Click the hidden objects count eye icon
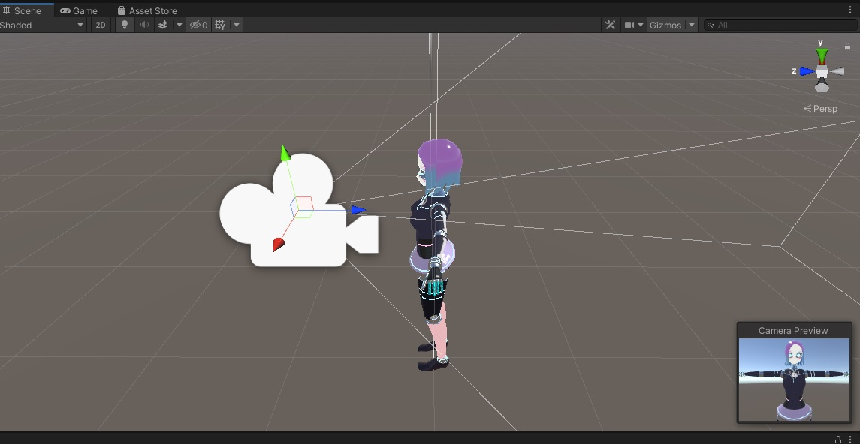This screenshot has width=860, height=444. (x=197, y=25)
